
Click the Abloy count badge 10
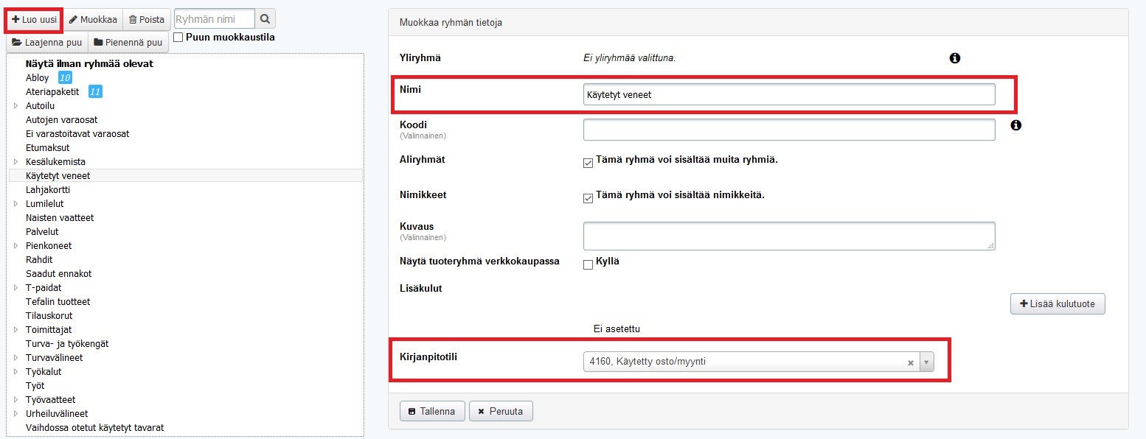tap(65, 77)
